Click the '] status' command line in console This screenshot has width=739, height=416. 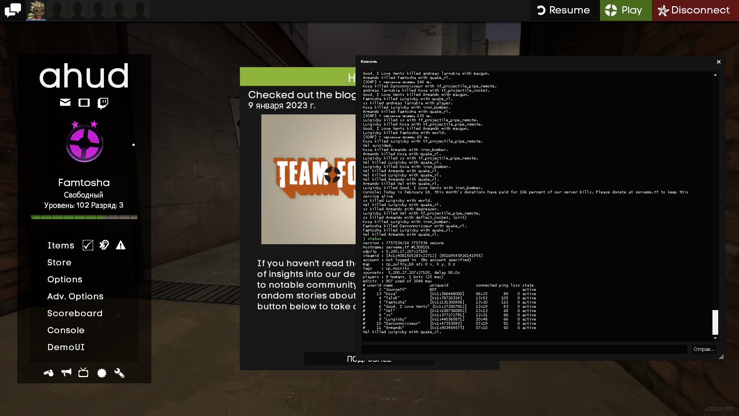[x=372, y=239]
